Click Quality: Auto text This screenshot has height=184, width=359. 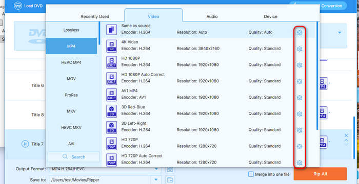tap(261, 32)
